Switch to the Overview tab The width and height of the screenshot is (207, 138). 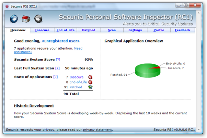(18, 30)
